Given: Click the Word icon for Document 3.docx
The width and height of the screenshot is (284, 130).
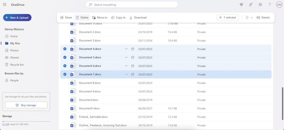Looking at the screenshot, I should click(73, 40).
